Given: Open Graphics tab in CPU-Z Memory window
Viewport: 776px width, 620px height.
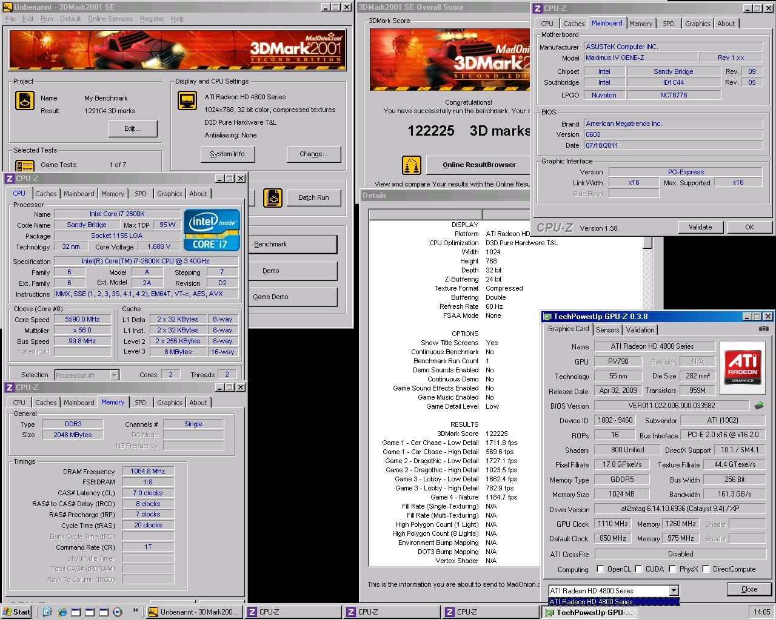Looking at the screenshot, I should click(x=169, y=403).
